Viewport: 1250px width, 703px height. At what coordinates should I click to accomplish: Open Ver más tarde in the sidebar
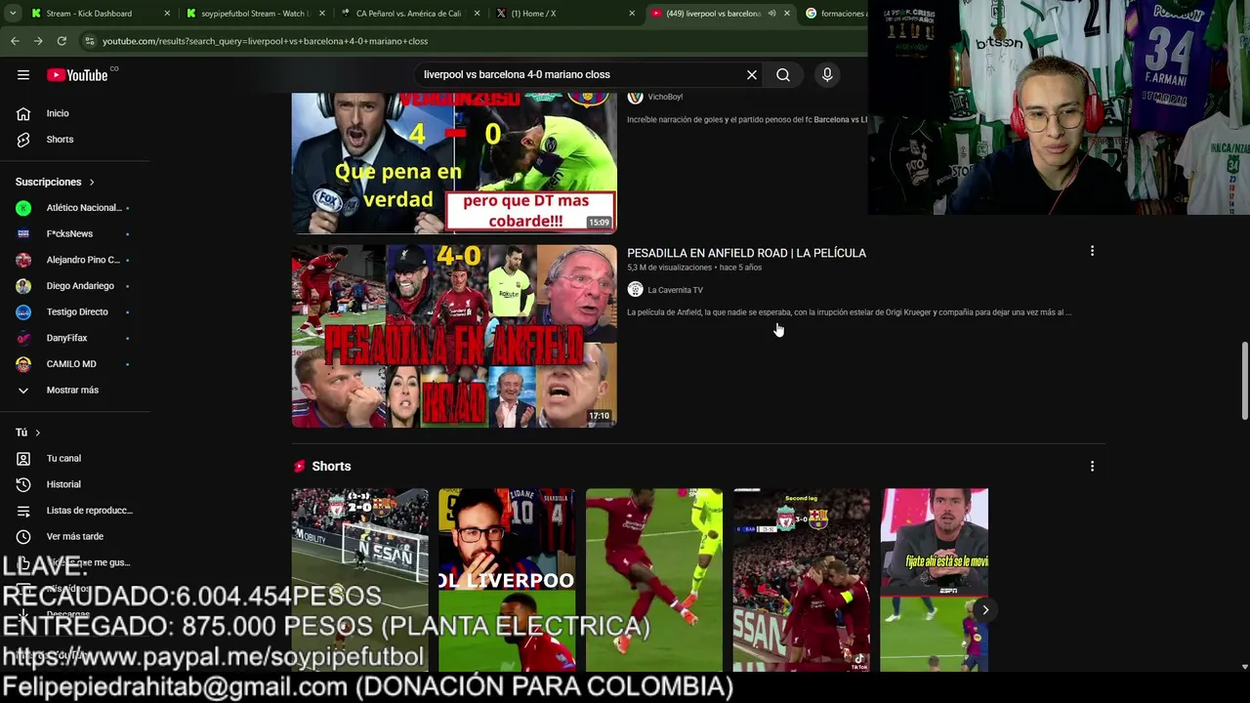(x=75, y=536)
